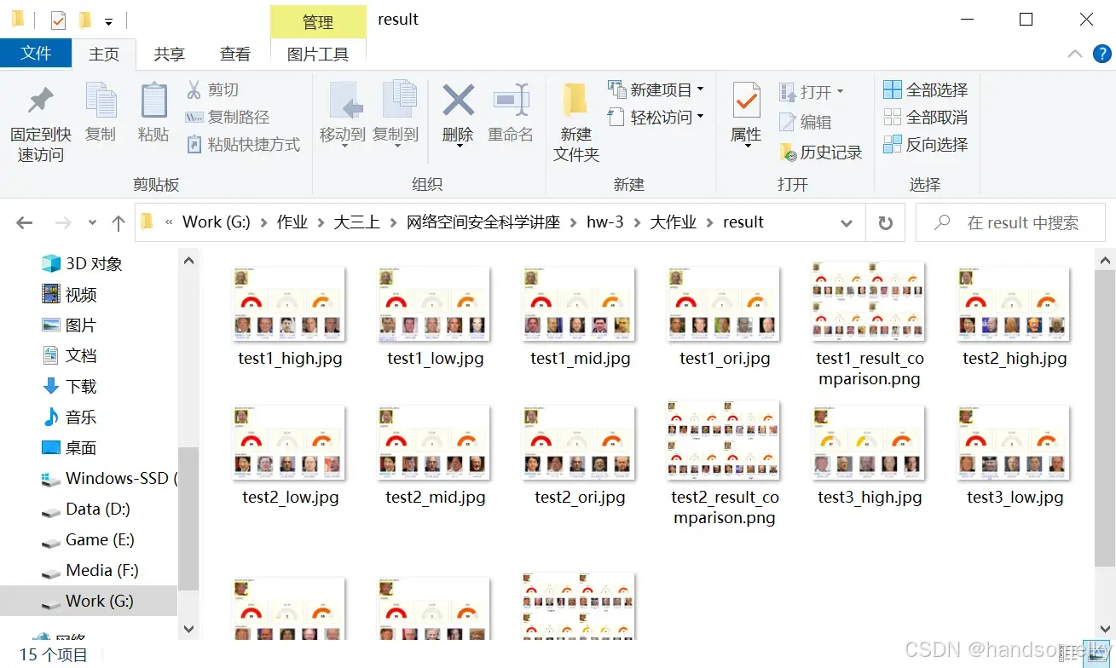
Task: Switch to the 共享 ribbon tab
Action: point(169,54)
